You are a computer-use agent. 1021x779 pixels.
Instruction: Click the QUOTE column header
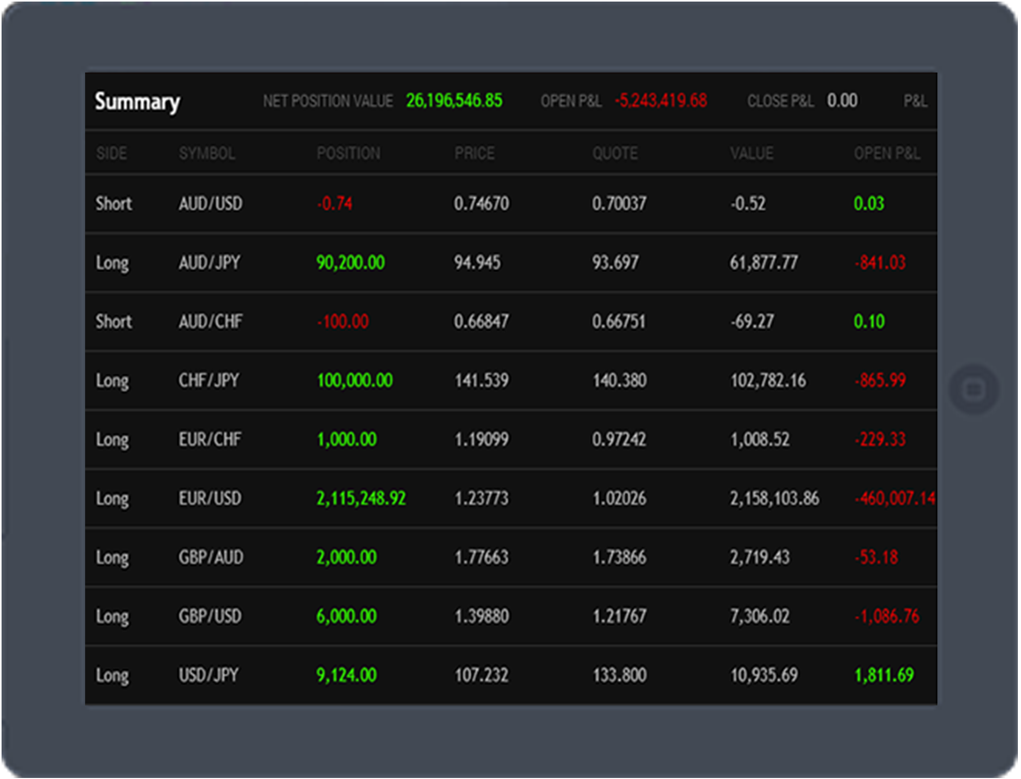pos(614,153)
